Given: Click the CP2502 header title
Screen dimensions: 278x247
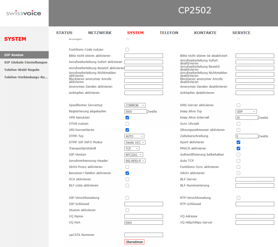Looking at the screenshot, I should point(195,10).
